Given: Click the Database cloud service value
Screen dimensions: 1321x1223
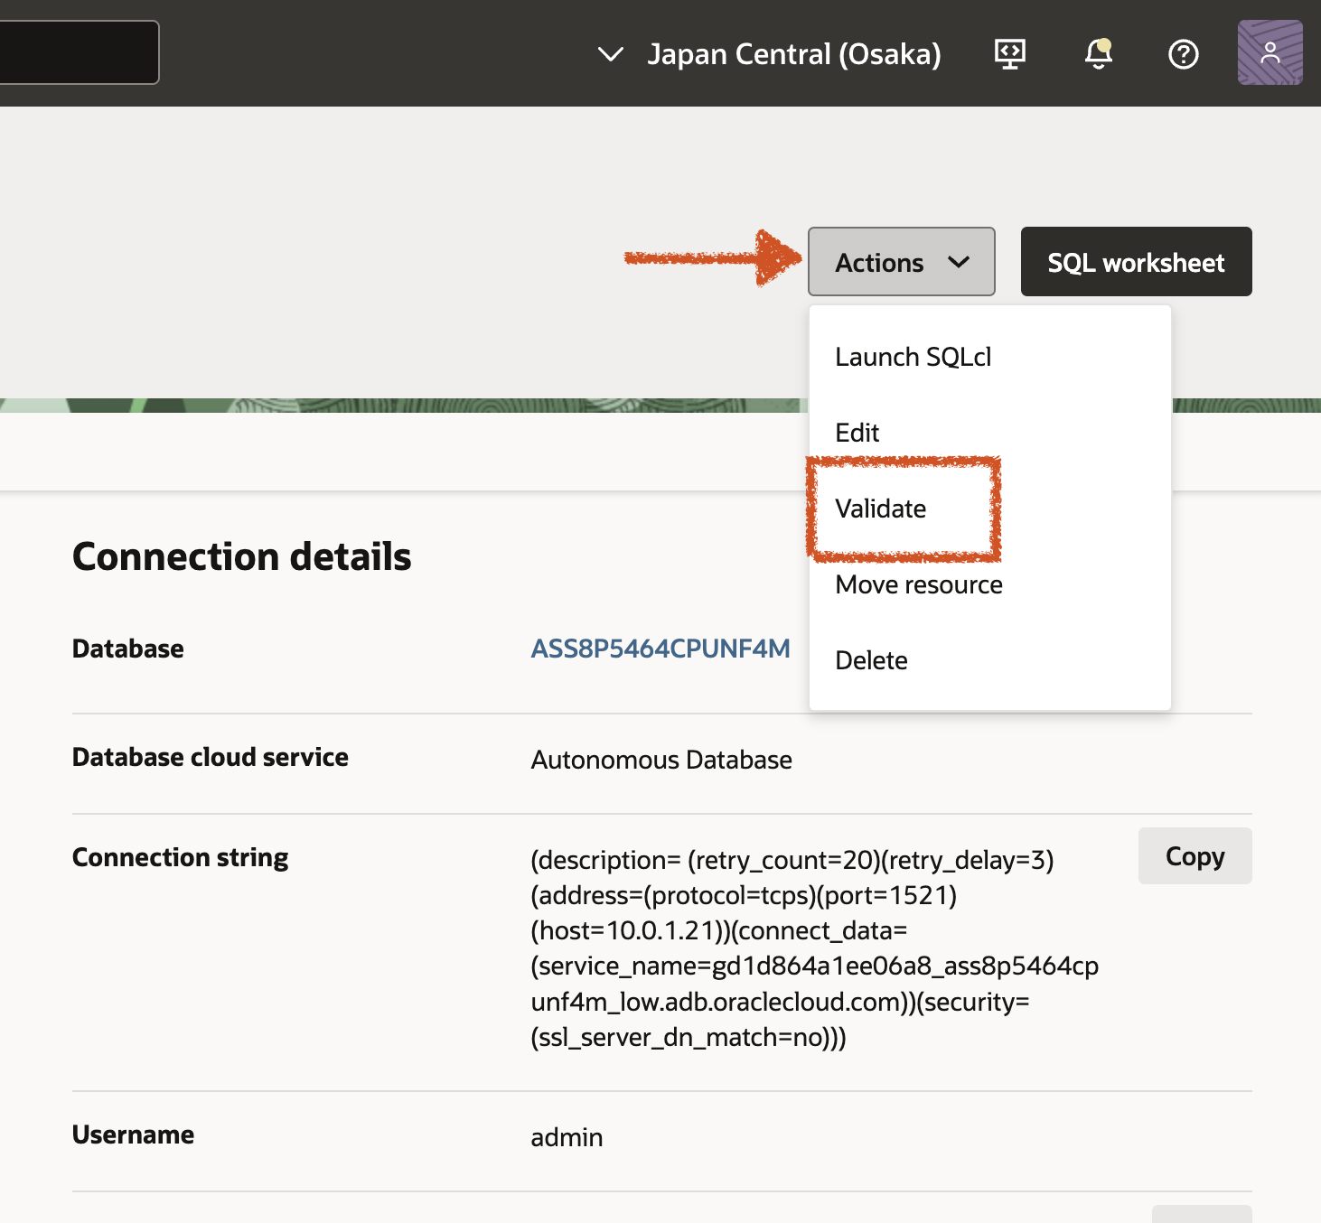Looking at the screenshot, I should click(x=661, y=760).
